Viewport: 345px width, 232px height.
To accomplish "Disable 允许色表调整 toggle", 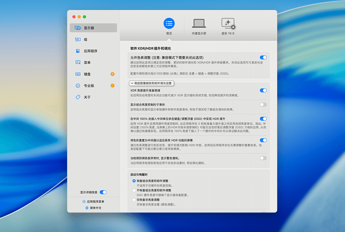I will coord(263,58).
